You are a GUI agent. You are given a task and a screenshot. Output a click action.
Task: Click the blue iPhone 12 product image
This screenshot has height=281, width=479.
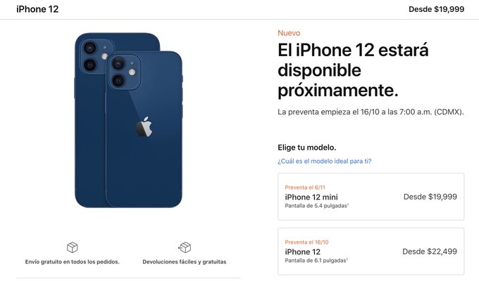(129, 120)
